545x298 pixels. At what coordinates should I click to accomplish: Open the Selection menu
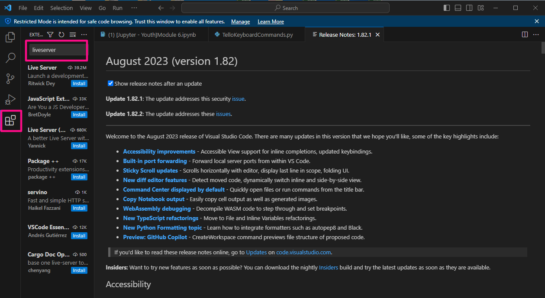coord(61,8)
